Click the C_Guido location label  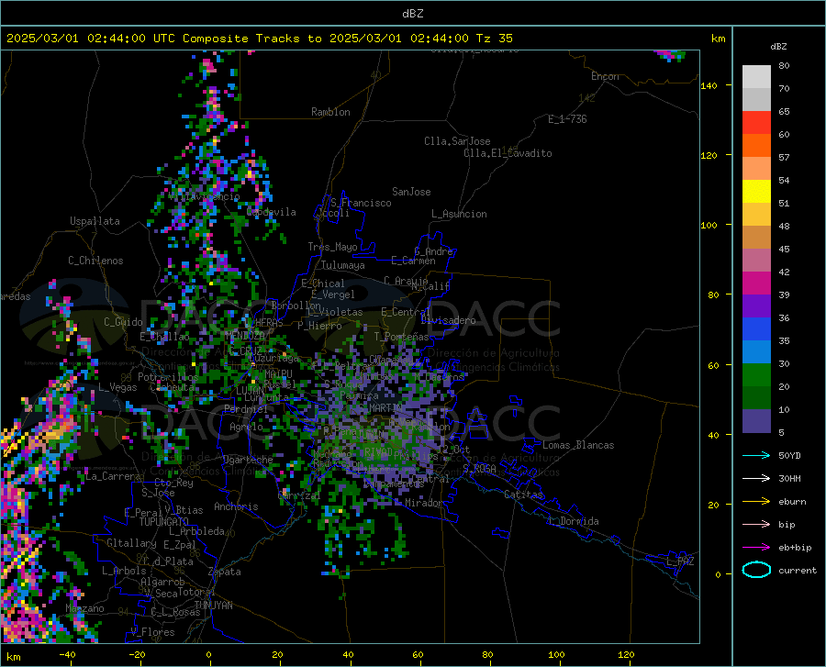(123, 322)
